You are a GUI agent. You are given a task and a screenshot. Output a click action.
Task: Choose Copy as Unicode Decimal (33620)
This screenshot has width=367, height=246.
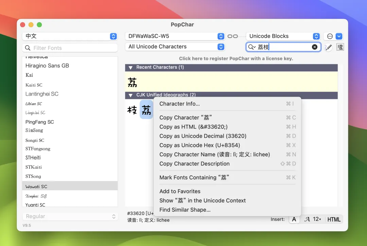tap(227, 136)
